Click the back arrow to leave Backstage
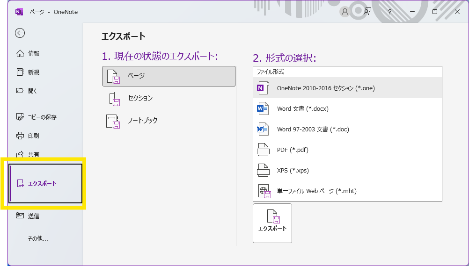Image resolution: width=469 pixels, height=266 pixels. [20, 33]
